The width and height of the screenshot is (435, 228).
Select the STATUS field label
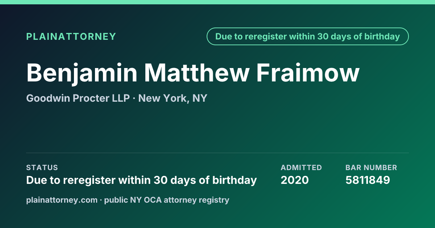pos(42,168)
